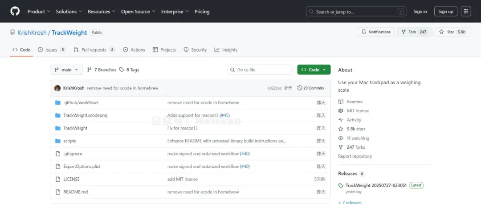Open the main branch selector dropdown
This screenshot has width=481, height=204.
coord(66,69)
